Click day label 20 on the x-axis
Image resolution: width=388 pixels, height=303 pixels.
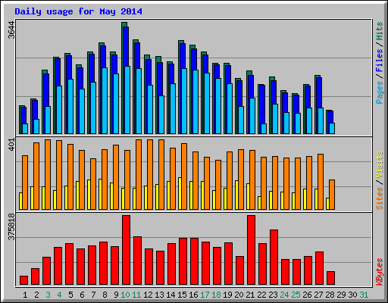point(239,295)
